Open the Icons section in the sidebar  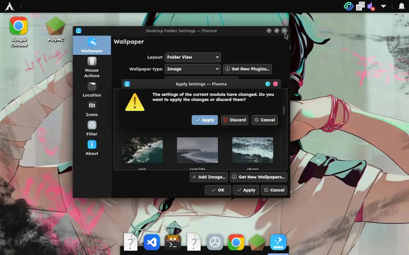coord(92,109)
